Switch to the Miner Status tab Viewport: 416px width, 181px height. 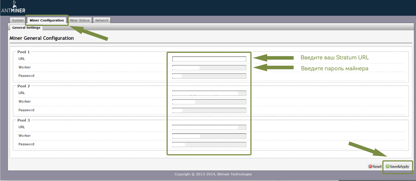[x=79, y=20]
